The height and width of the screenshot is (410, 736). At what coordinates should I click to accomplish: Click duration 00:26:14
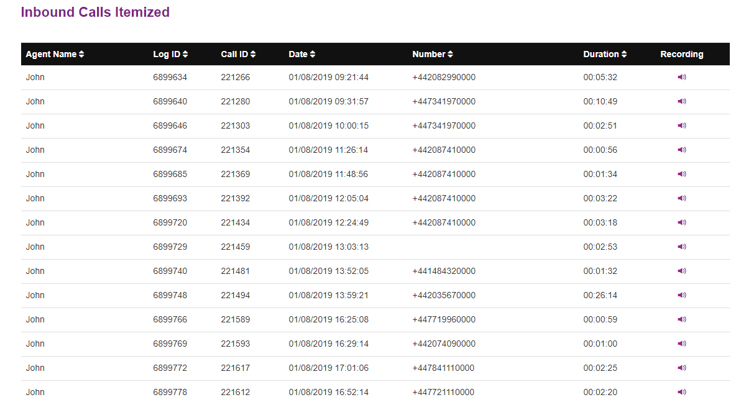600,296
